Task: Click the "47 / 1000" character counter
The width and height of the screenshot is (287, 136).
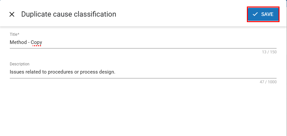Action: coord(268,82)
